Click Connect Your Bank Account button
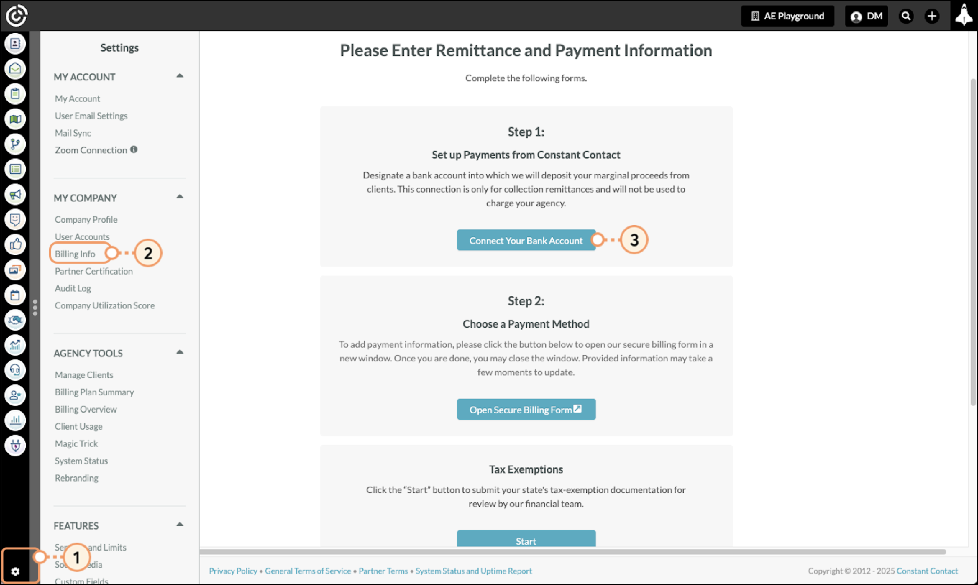The height and width of the screenshot is (585, 978). pyautogui.click(x=526, y=240)
